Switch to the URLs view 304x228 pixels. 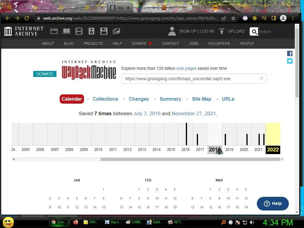coord(228,99)
